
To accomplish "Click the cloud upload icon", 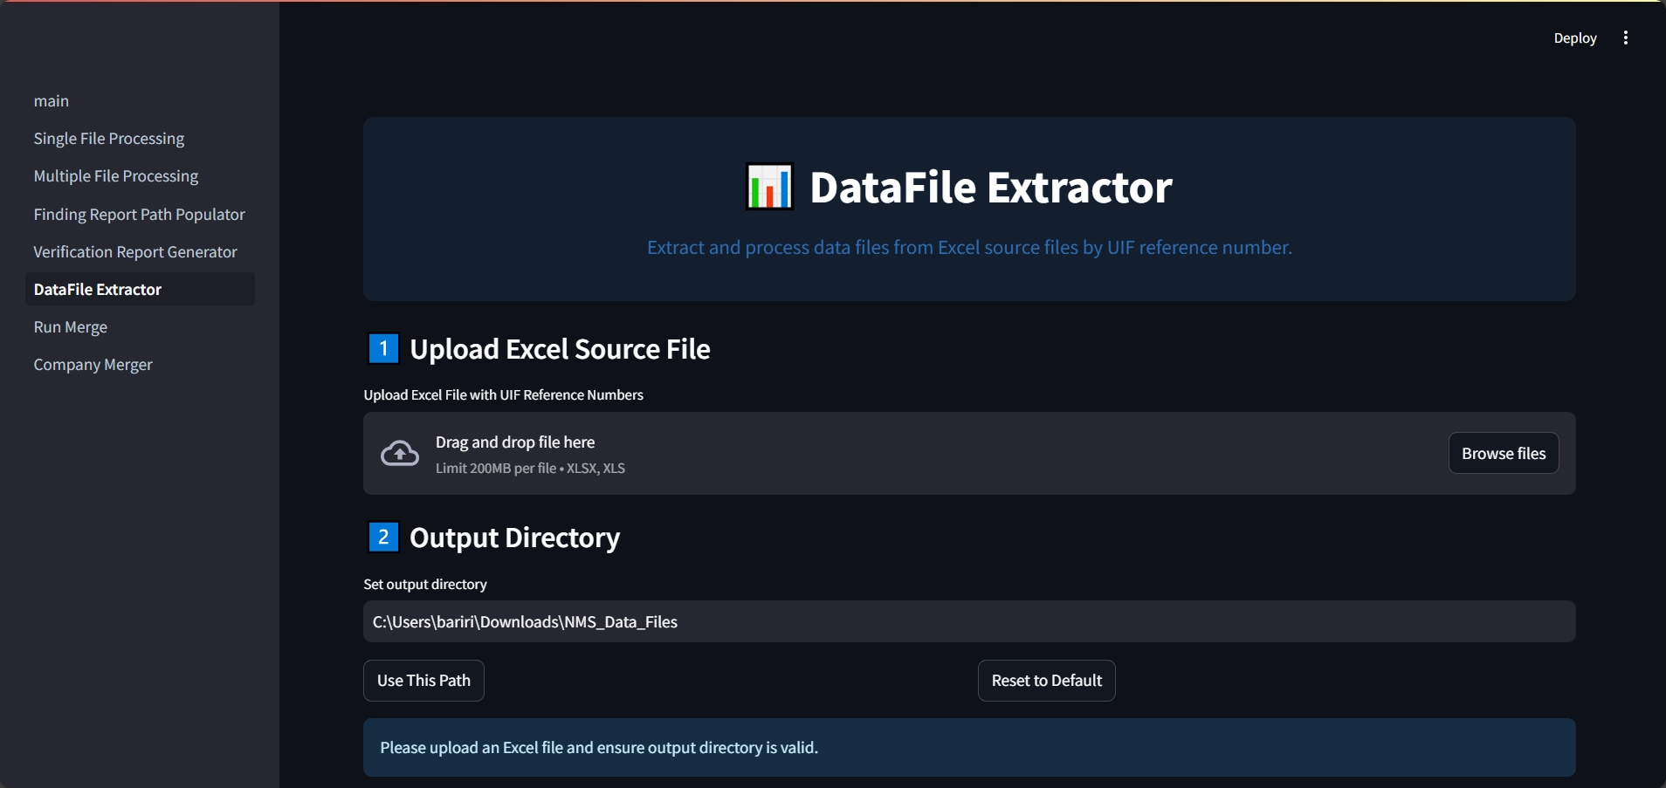I will pos(400,453).
